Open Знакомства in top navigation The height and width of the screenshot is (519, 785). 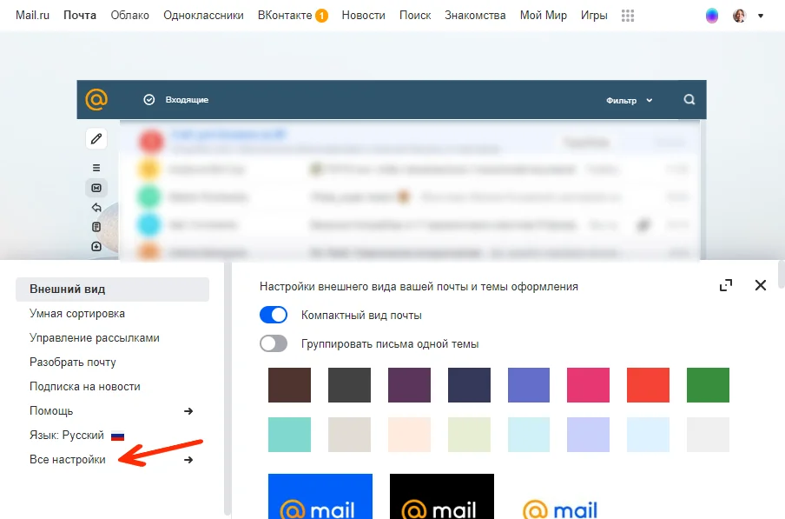(475, 16)
